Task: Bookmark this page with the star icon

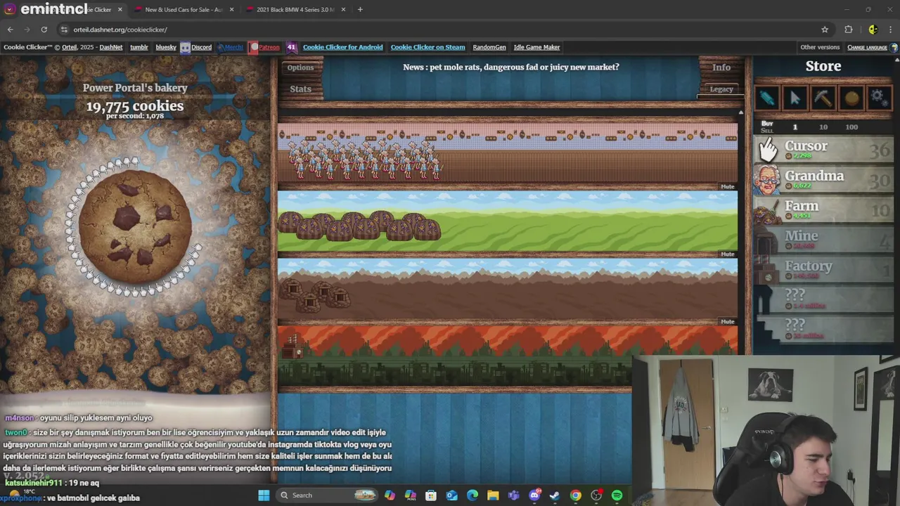Action: [x=825, y=30]
